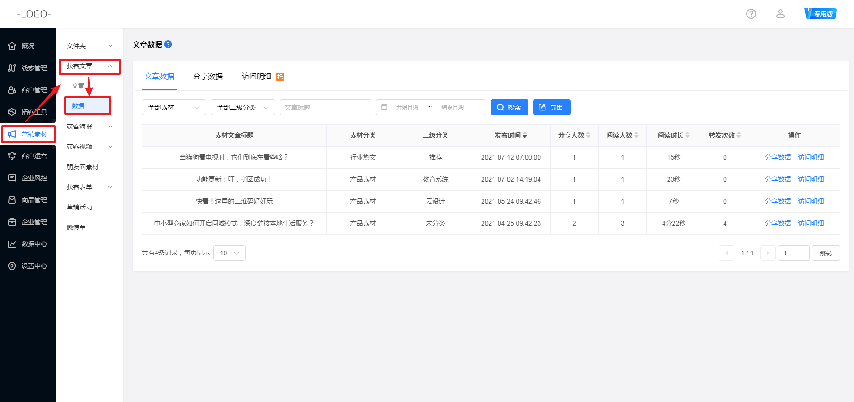Image resolution: width=854 pixels, height=402 pixels.
Task: Click the help question mark icon in header
Action: [751, 14]
